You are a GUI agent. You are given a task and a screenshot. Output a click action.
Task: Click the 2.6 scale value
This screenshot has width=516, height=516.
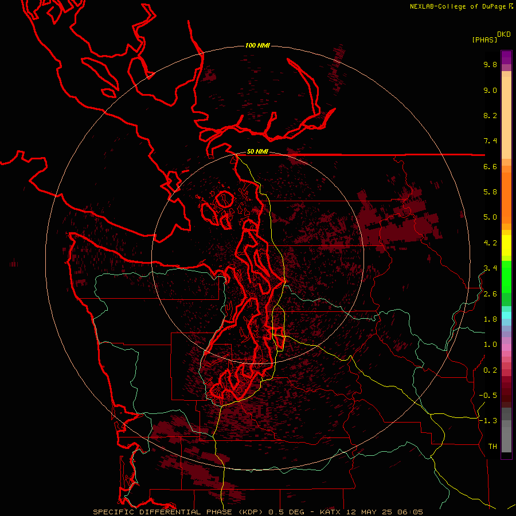(x=490, y=294)
